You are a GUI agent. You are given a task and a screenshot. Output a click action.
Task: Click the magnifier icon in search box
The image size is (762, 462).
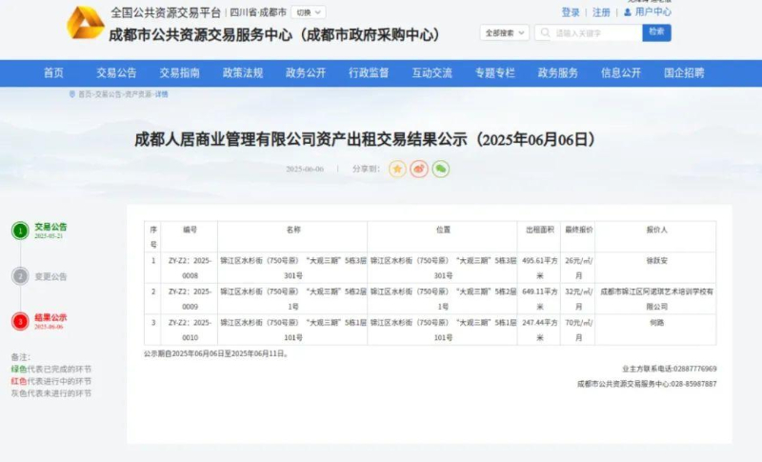coord(545,32)
